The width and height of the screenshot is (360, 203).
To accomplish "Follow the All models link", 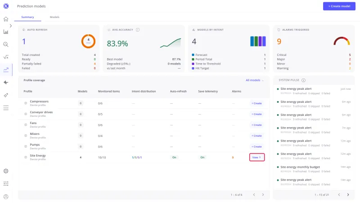I will (254, 80).
